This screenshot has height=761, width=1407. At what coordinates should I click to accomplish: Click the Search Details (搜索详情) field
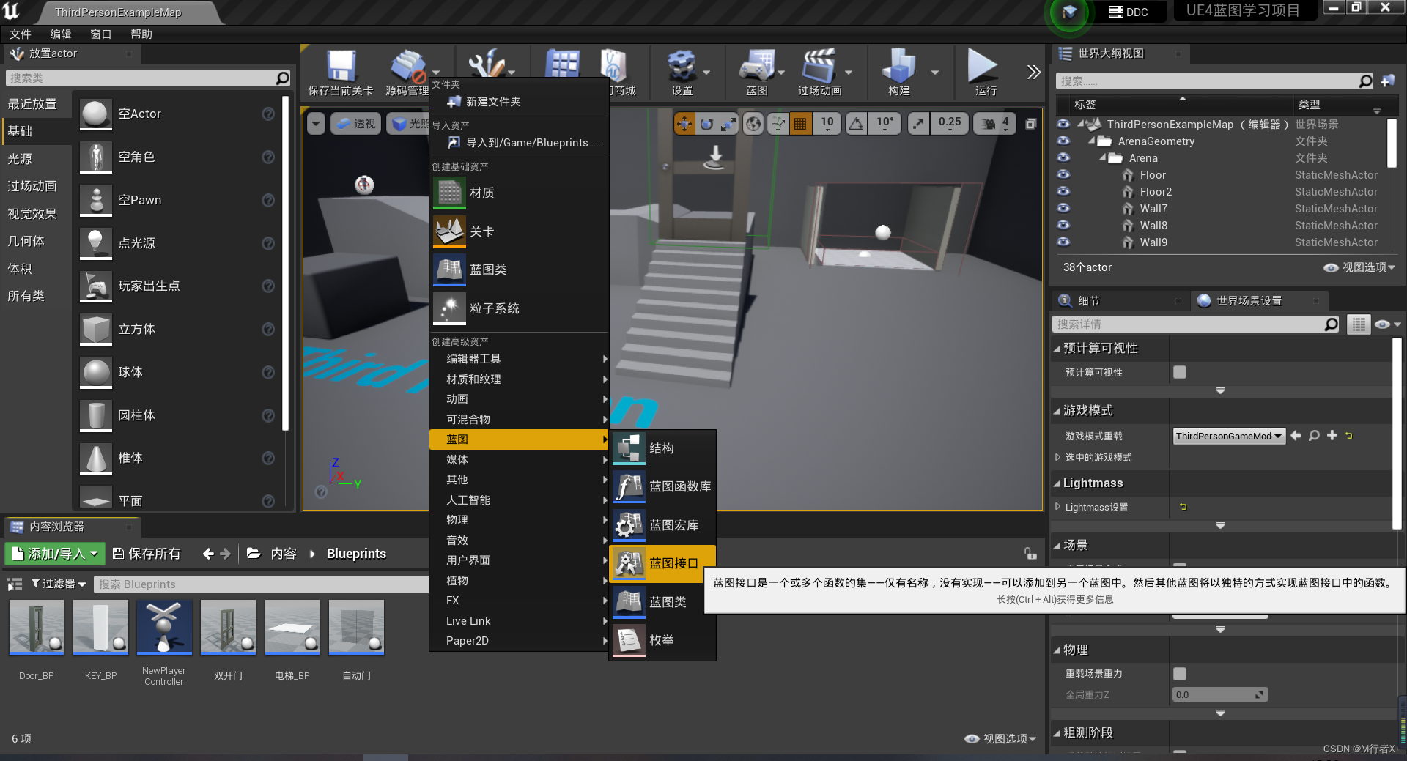pyautogui.click(x=1196, y=324)
